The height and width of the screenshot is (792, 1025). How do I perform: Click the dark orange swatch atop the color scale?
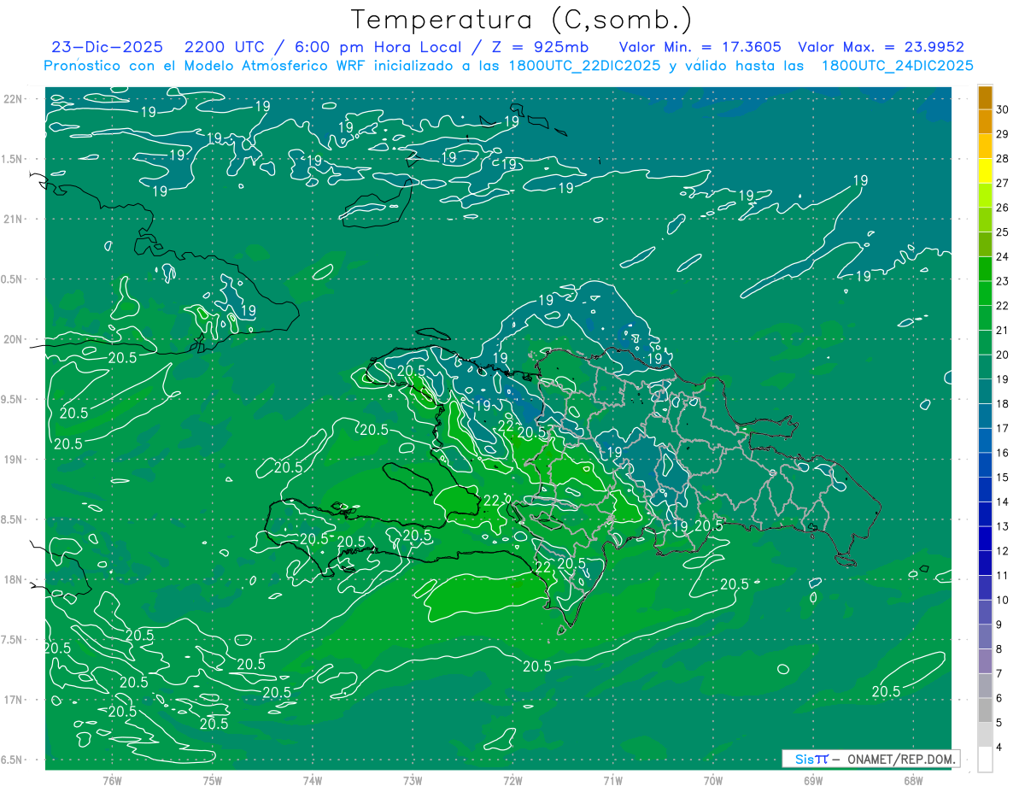985,98
